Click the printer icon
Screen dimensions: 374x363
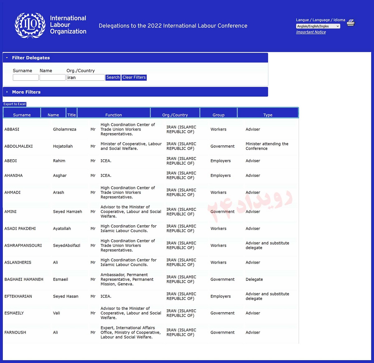pos(351,23)
